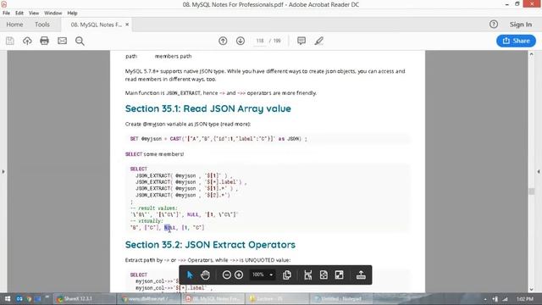Click the Sign In link
The width and height of the screenshot is (542, 305).
click(x=521, y=25)
